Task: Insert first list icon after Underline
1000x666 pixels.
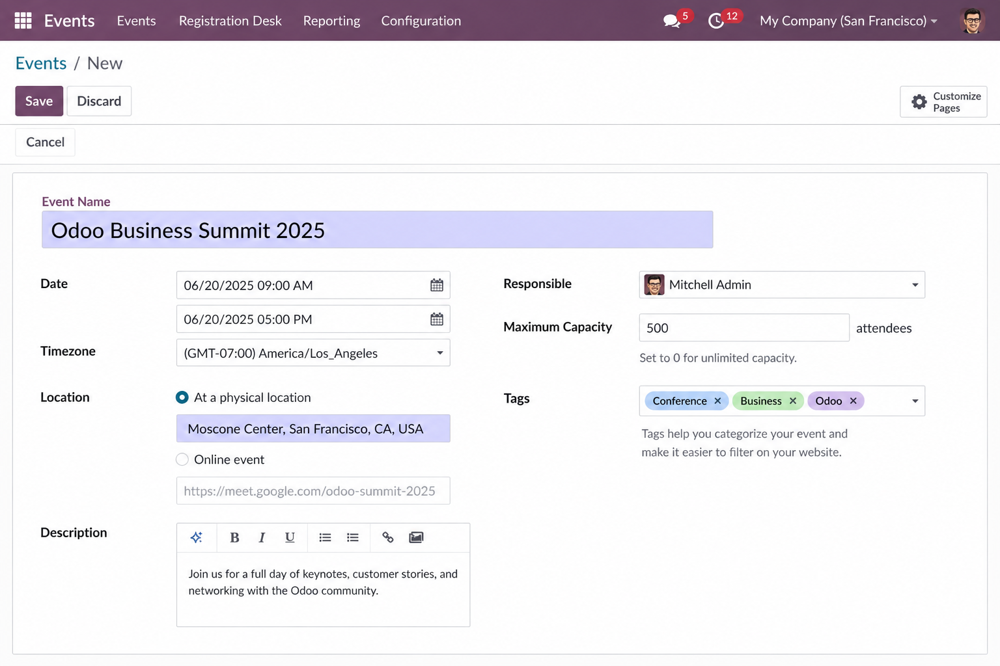Action: click(325, 537)
